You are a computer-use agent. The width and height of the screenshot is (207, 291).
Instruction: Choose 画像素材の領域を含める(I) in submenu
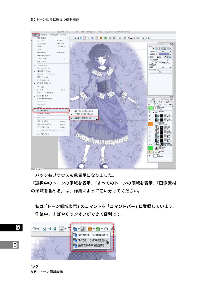(x=84, y=118)
